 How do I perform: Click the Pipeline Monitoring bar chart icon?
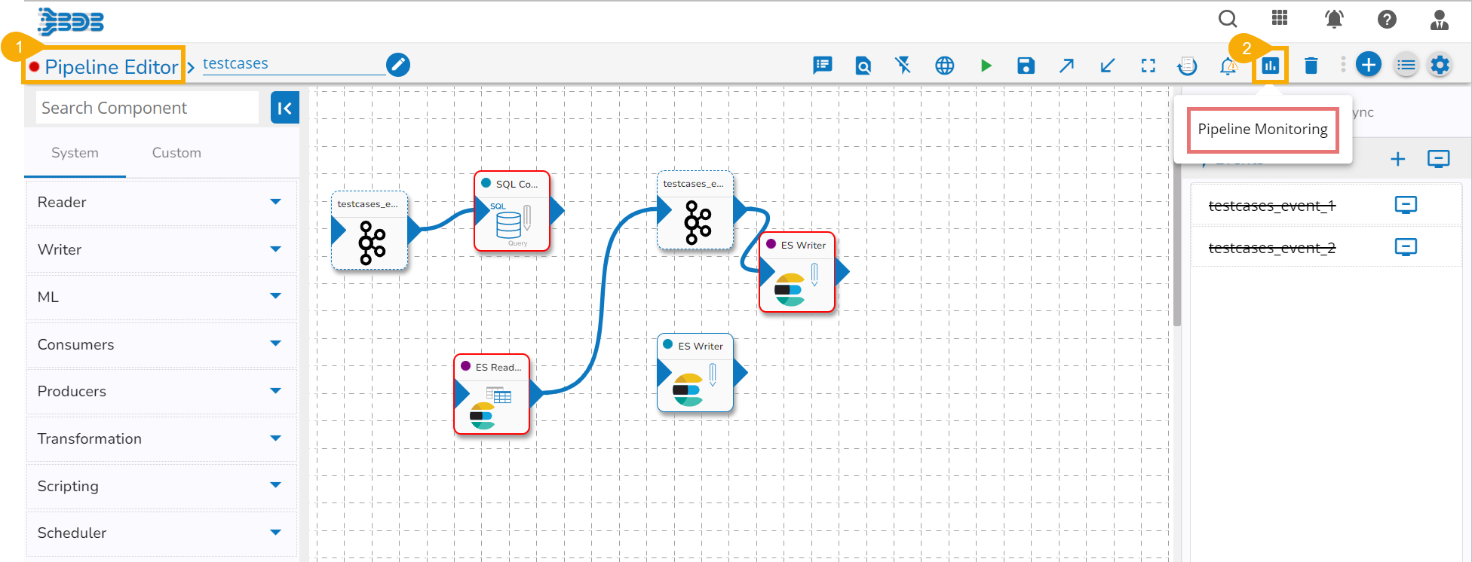coord(1271,66)
